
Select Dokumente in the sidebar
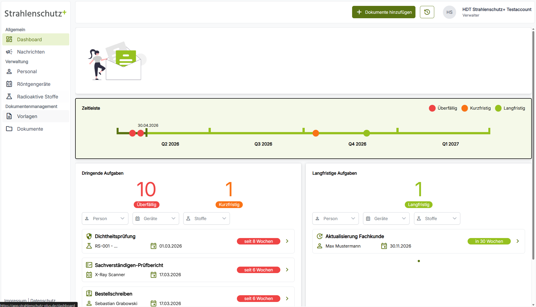36,129
